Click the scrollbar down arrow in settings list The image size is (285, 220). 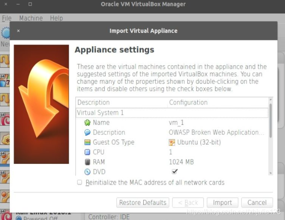click(x=271, y=173)
